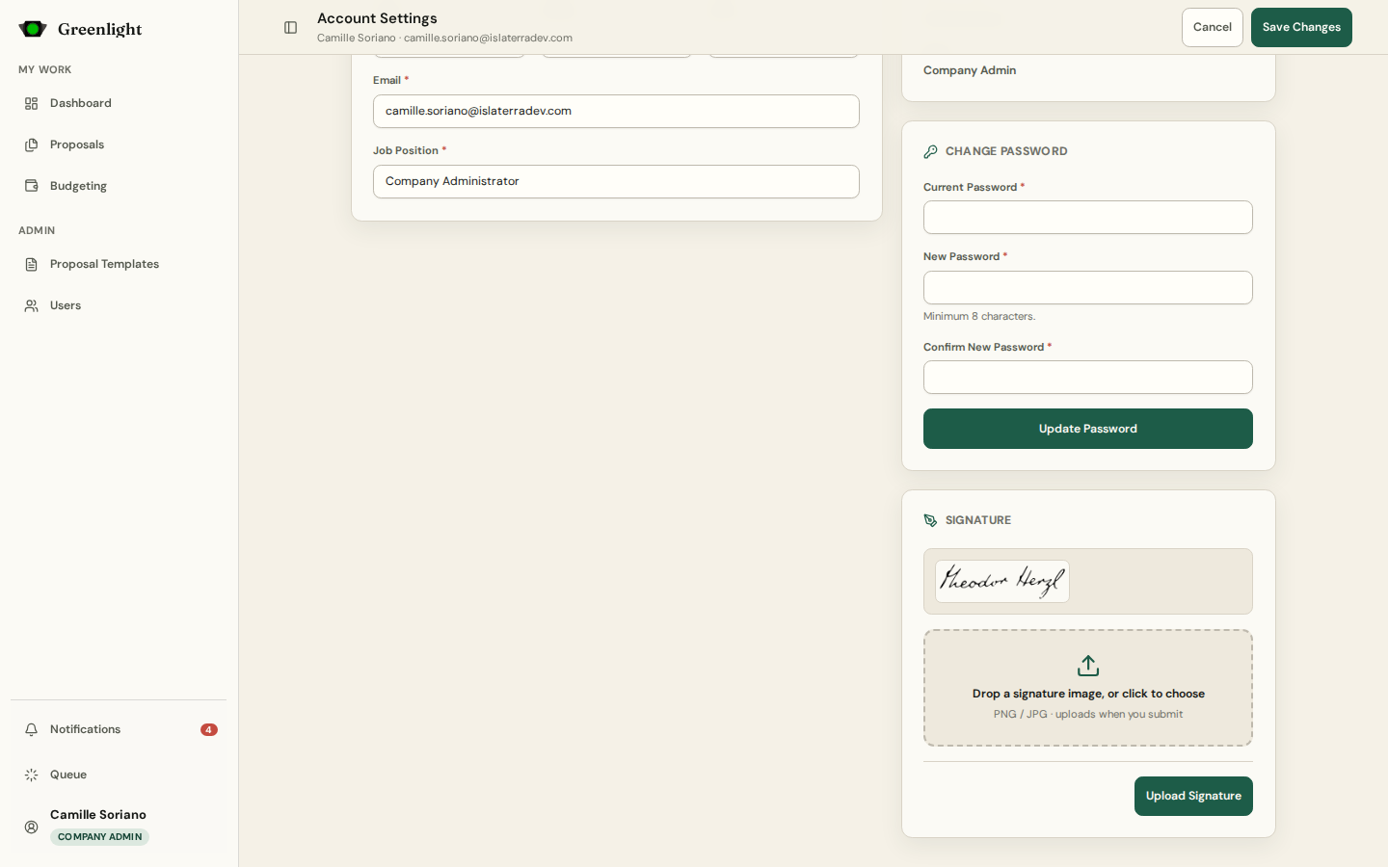
Task: Focus the Confirm New Password field
Action: click(x=1088, y=377)
